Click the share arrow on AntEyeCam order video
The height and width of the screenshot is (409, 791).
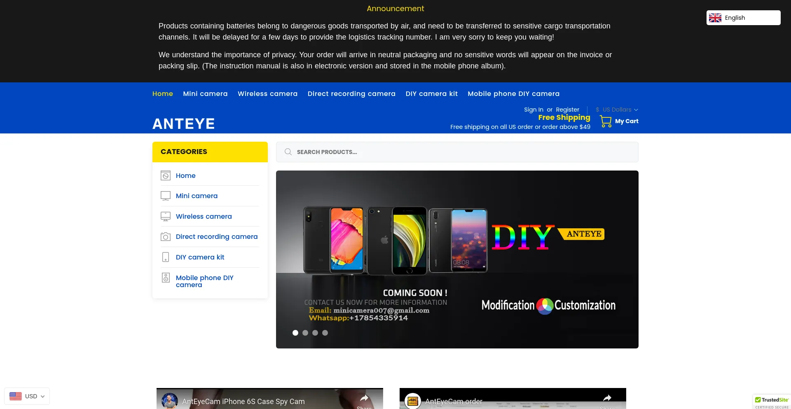pyautogui.click(x=607, y=398)
